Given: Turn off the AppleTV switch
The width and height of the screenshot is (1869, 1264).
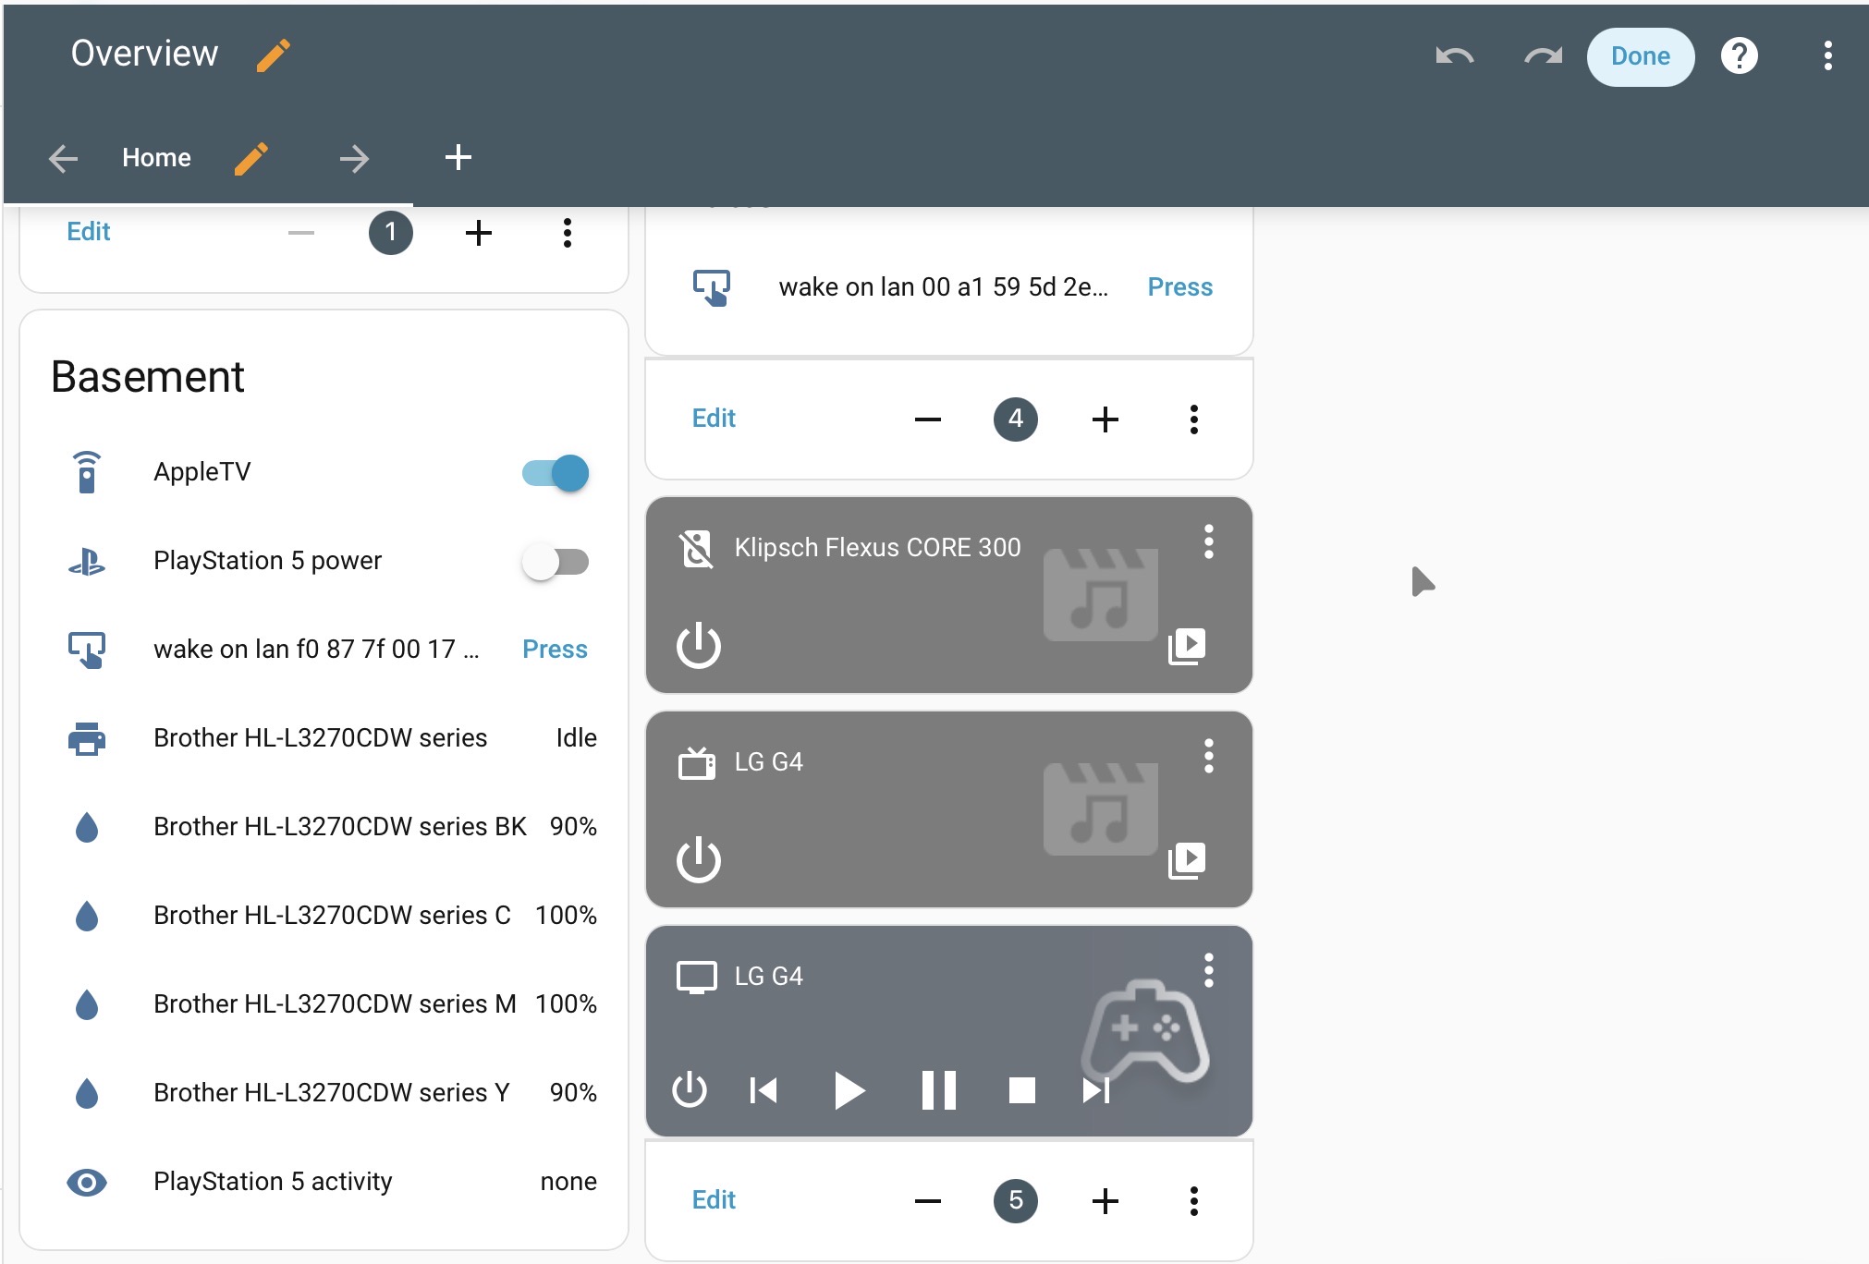Looking at the screenshot, I should tap(556, 473).
